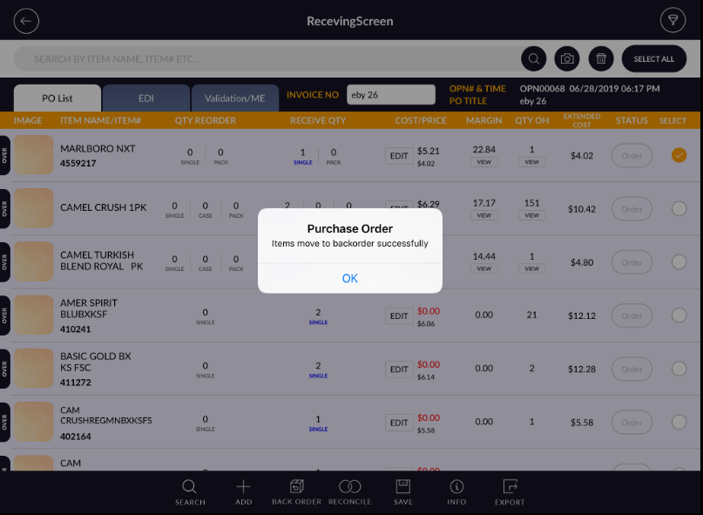Screen dimensions: 703x515
Task: Tap the back arrow icon
Action: (x=26, y=21)
